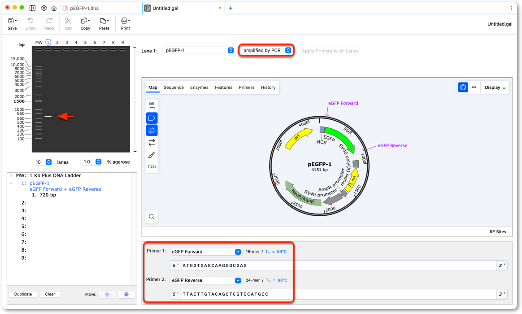Toggle the (123) numbering icon
The width and height of the screenshot is (522, 314).
(x=152, y=166)
